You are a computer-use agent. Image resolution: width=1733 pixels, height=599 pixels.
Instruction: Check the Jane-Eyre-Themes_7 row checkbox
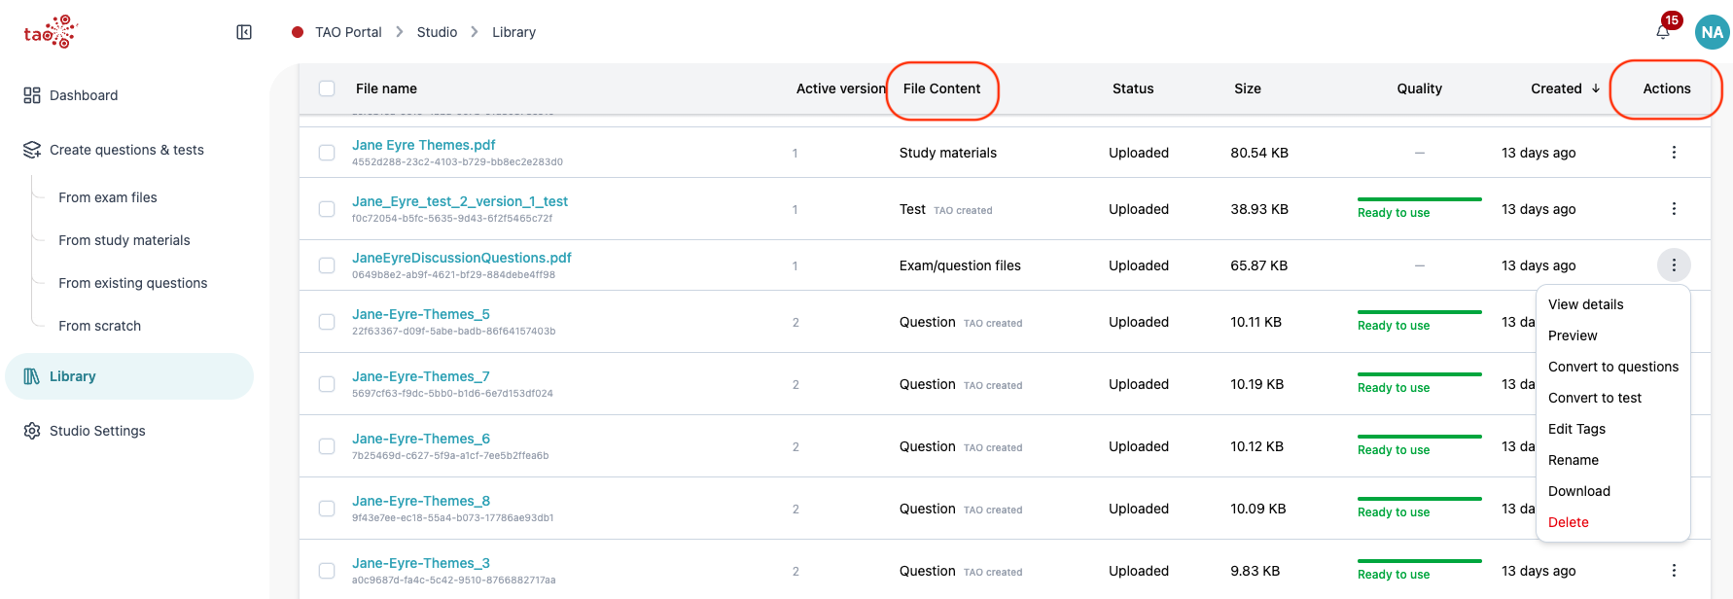(x=327, y=384)
